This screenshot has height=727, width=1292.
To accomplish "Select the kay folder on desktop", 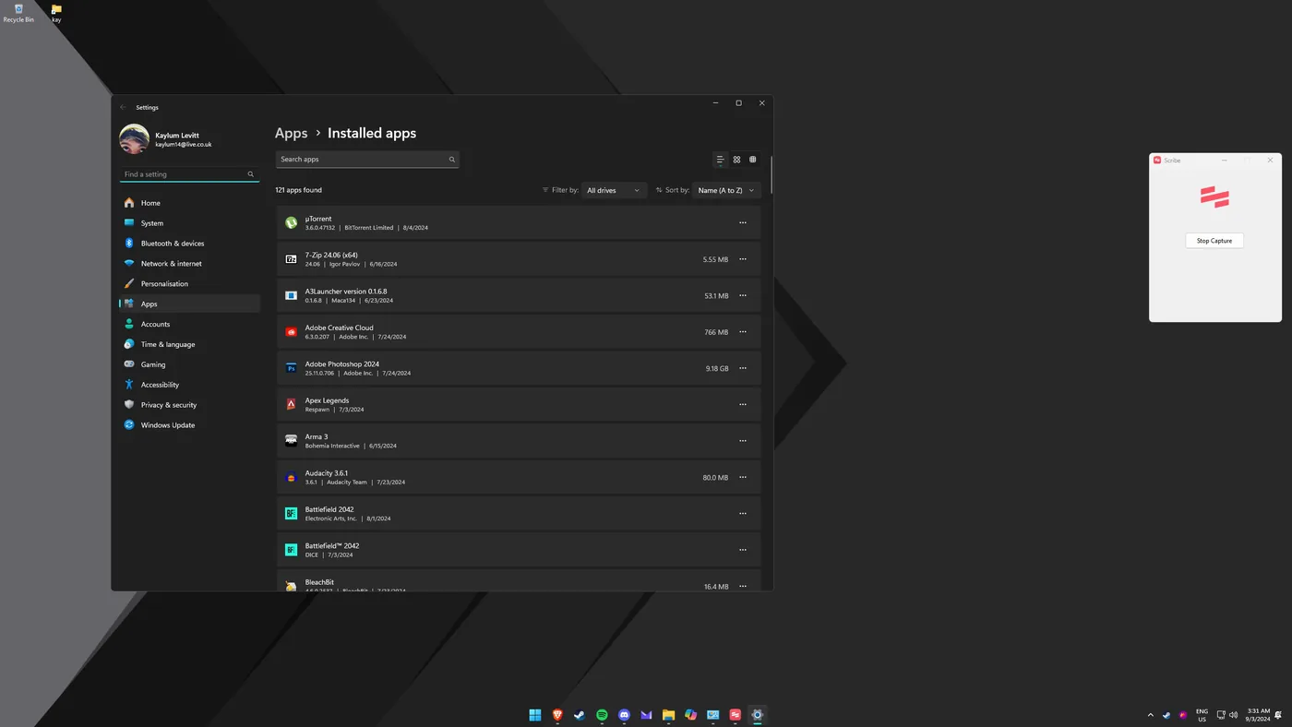I will 56,13.
